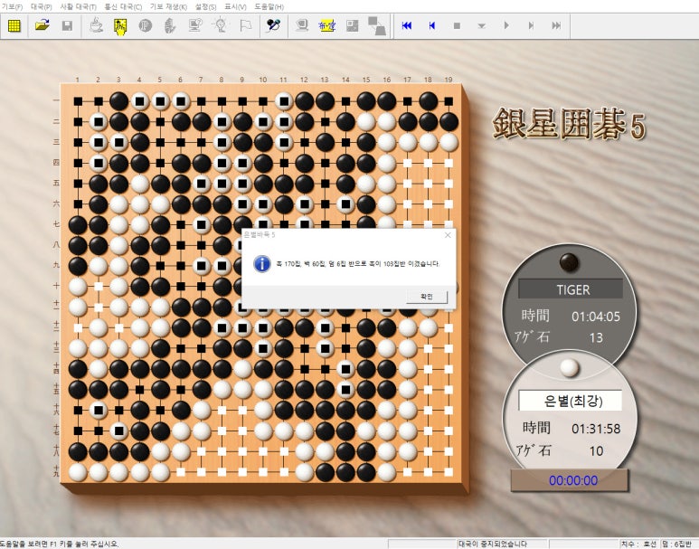The width and height of the screenshot is (699, 549).
Task: Click black player's time 01:04:05
Action: point(596,317)
